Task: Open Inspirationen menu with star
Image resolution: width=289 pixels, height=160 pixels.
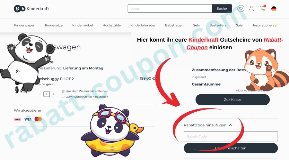Action: pyautogui.click(x=265, y=25)
